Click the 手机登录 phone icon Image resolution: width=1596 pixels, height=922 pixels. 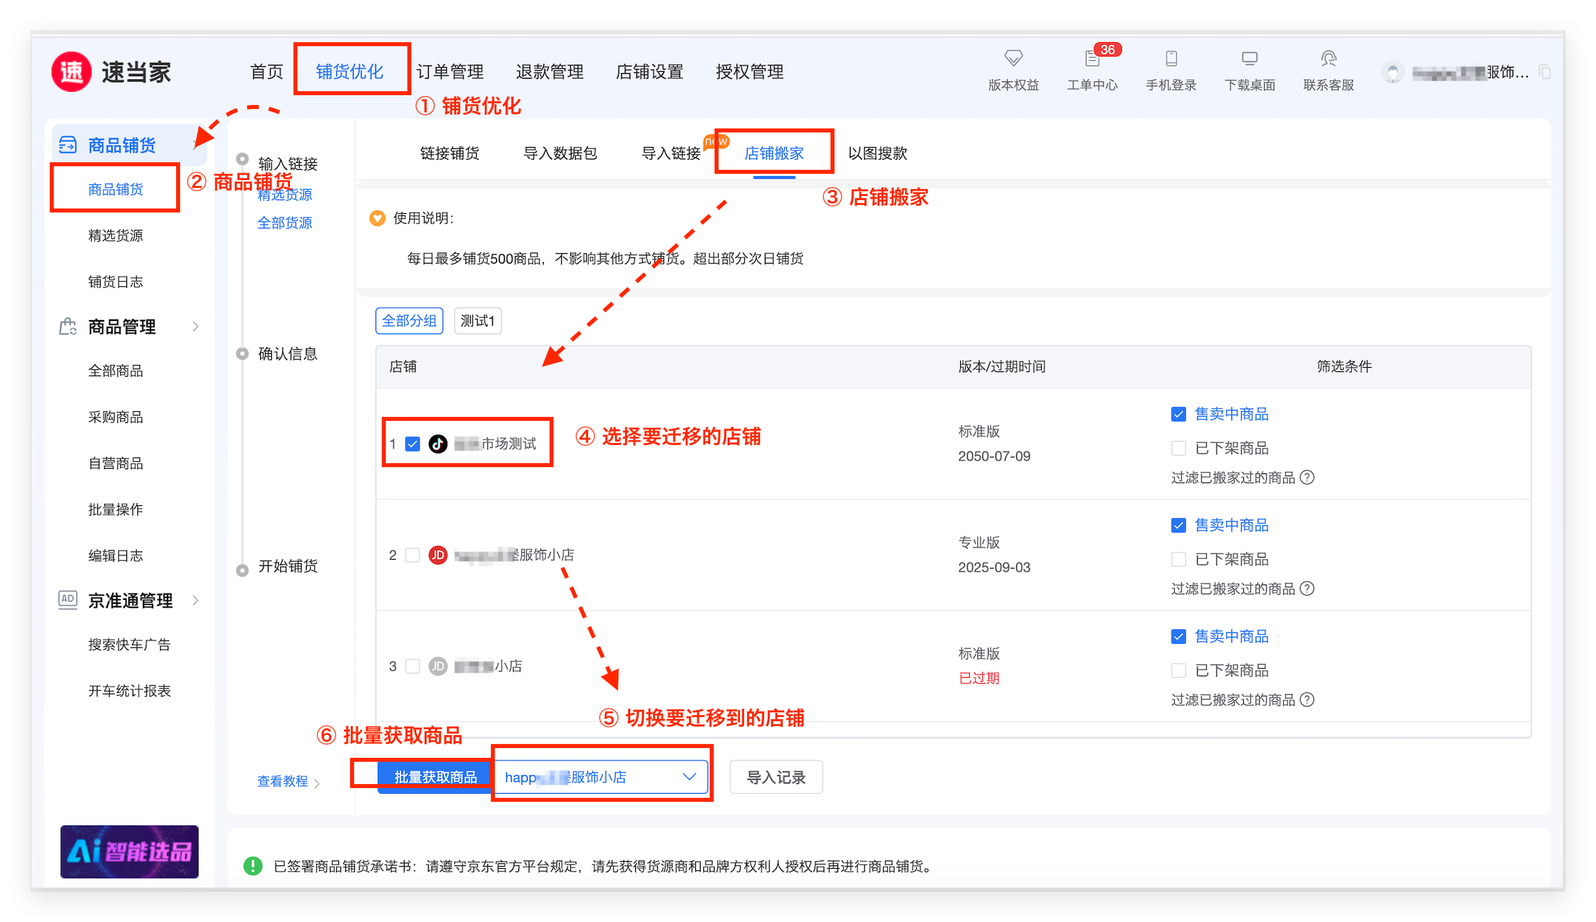[x=1171, y=59]
